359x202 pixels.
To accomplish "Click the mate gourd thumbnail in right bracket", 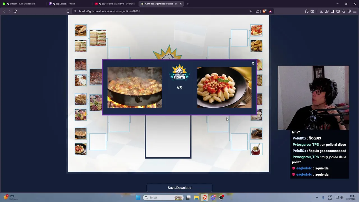I will (256, 149).
